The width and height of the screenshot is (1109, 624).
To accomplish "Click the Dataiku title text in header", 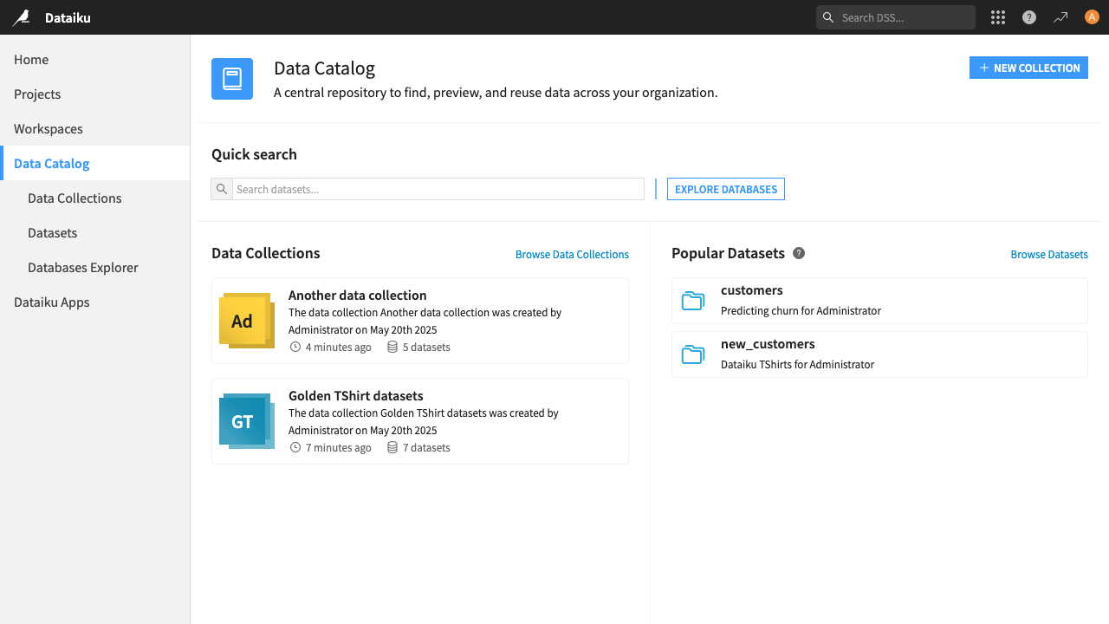I will [68, 17].
